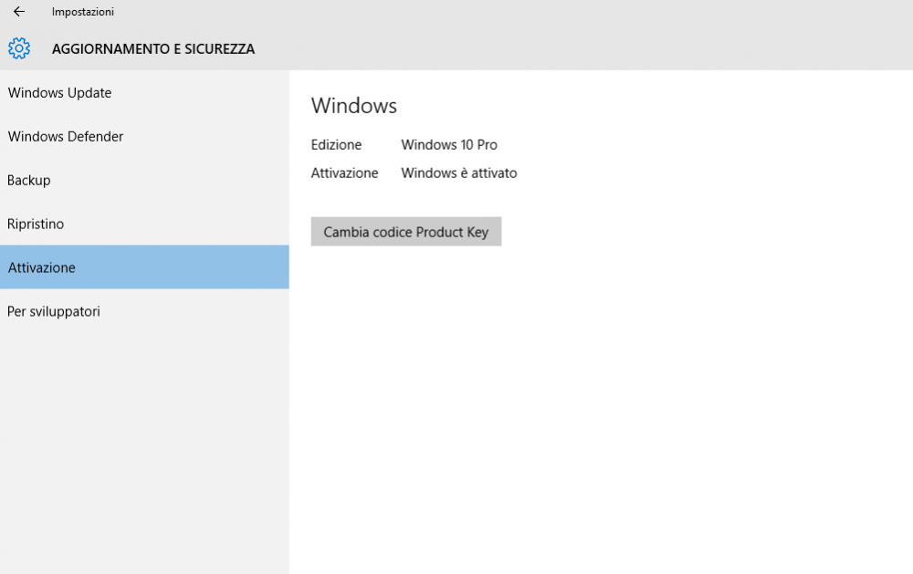Screen dimensions: 913x574
Task: Click the Windows è attivato status
Action: (459, 172)
